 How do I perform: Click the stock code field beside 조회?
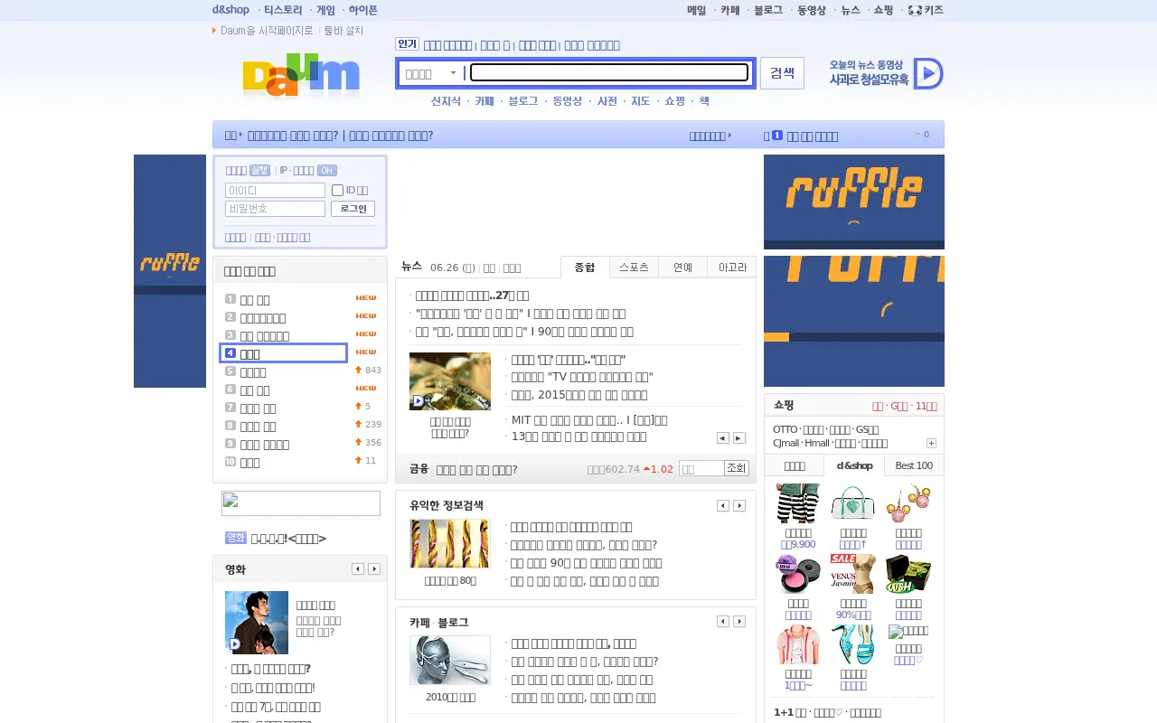(701, 468)
